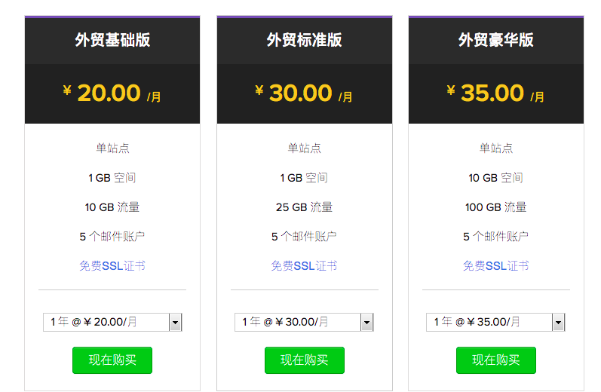
Task: Click the ¥30.00 /月 price
Action: (x=305, y=93)
